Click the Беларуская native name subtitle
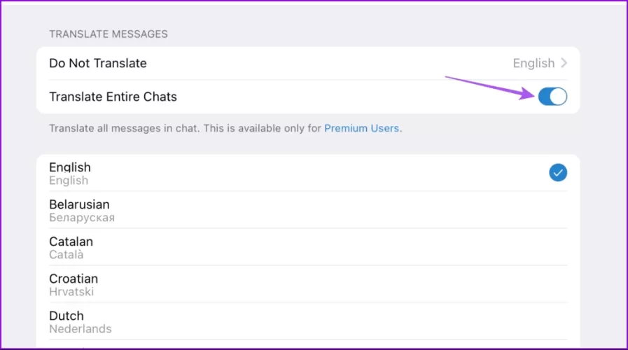 (x=82, y=218)
